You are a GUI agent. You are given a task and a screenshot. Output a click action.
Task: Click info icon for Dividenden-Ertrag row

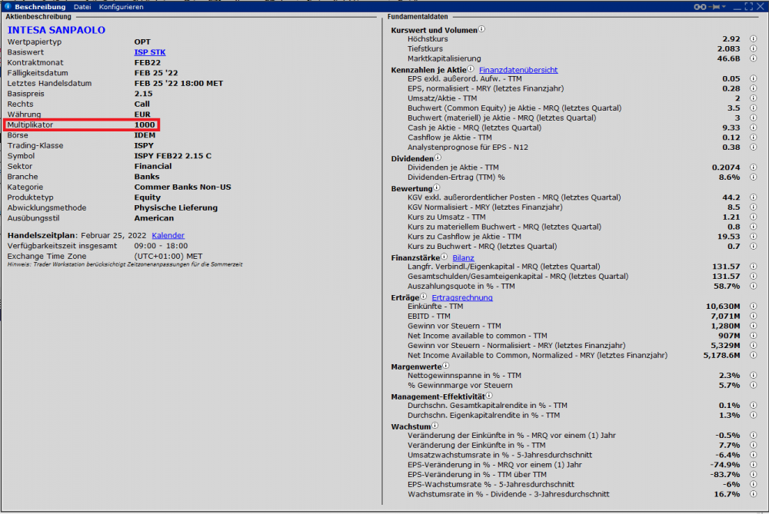[x=754, y=177]
